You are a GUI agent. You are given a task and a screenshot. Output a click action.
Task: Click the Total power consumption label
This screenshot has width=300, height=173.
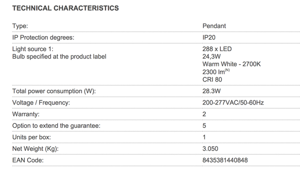tap(54, 91)
